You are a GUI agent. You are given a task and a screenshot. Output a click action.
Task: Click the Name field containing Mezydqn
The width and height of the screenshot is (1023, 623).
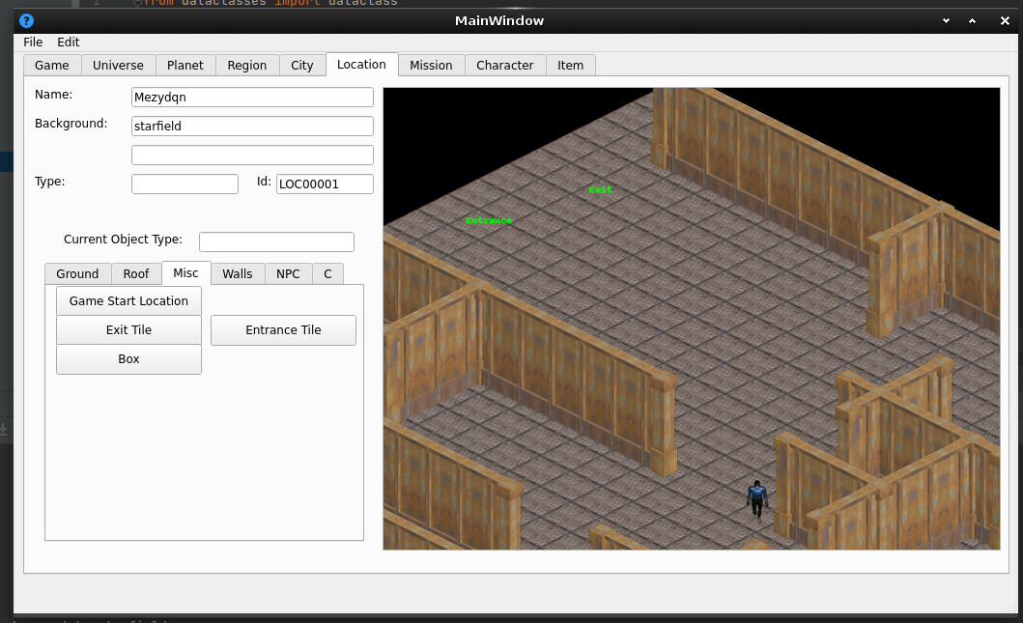252,97
